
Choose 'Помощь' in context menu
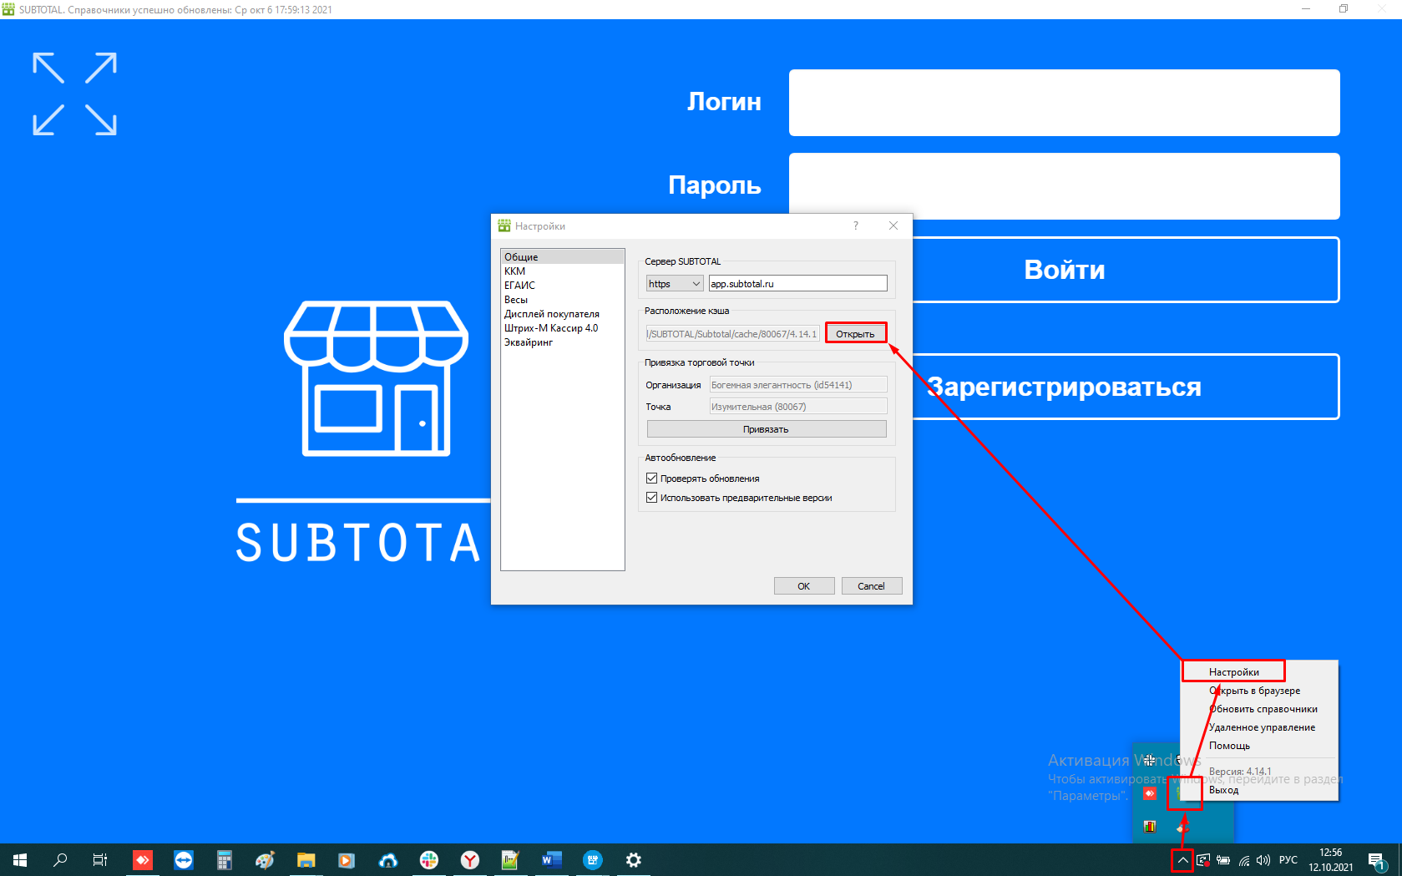coord(1259,746)
